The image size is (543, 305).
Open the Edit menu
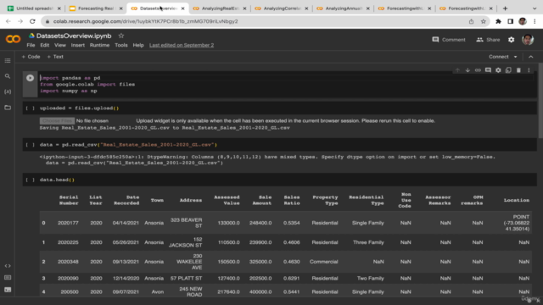point(45,45)
